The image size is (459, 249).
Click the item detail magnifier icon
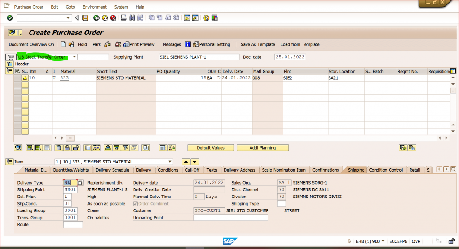[18, 148]
